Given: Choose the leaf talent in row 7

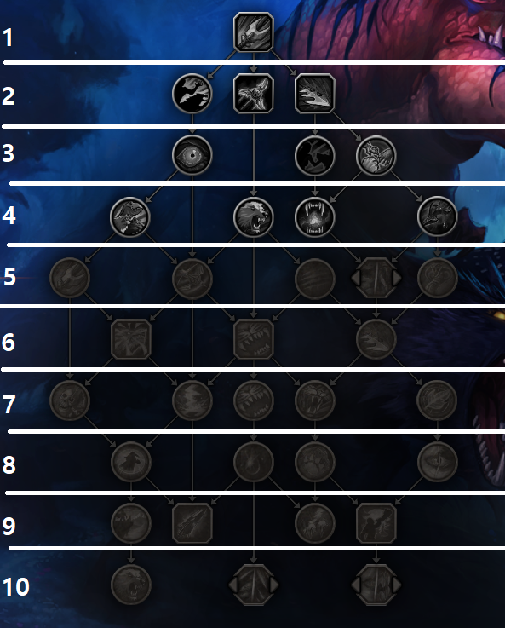Looking at the screenshot, I should point(437,400).
